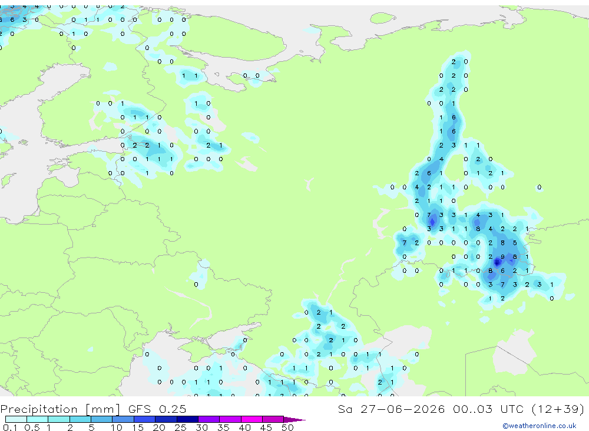The image size is (589, 431).
Task: Click the 35–40 mm purple legend swatch
Action: point(230,419)
